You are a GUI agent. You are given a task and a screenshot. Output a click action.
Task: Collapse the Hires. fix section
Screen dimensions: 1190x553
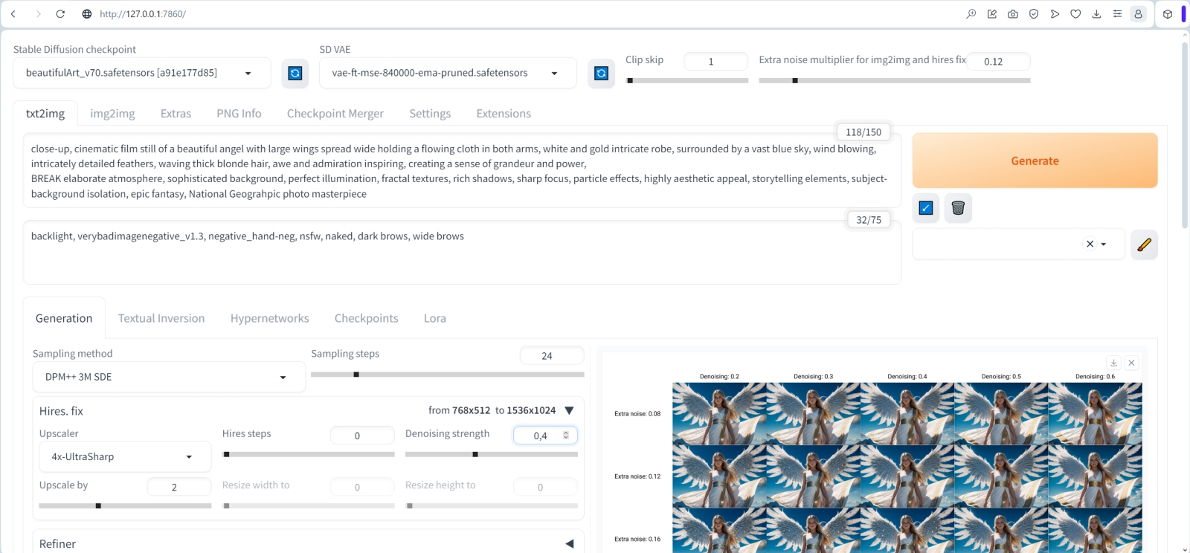click(569, 410)
